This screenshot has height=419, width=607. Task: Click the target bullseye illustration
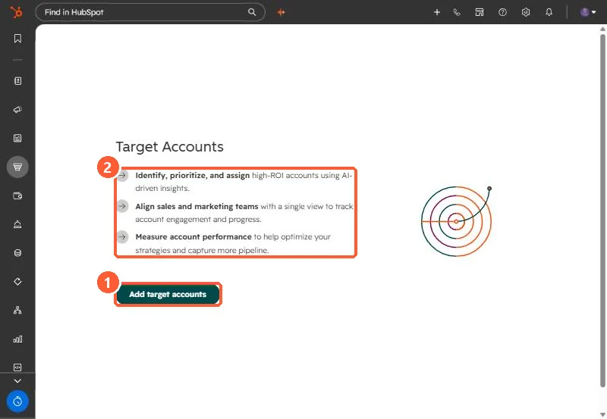[457, 221]
